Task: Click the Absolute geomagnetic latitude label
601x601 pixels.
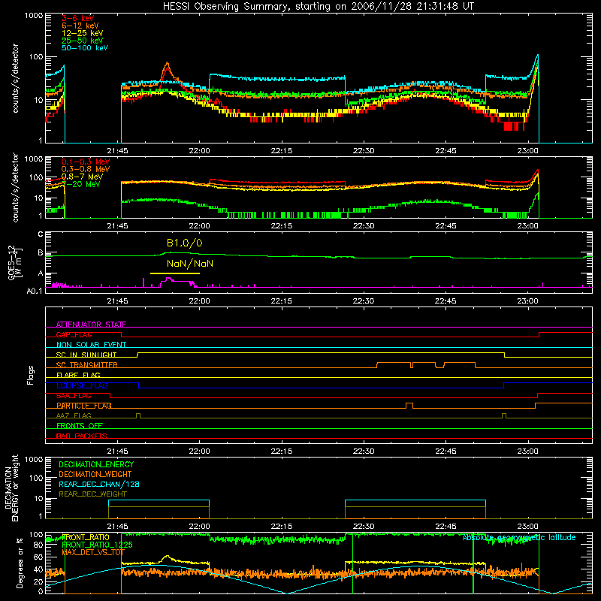Action: [x=519, y=537]
